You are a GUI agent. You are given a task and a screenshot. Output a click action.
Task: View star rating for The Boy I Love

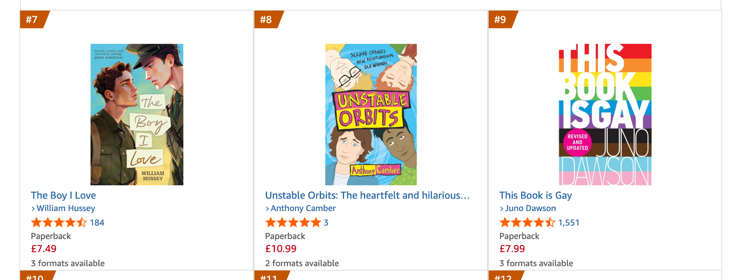point(59,223)
